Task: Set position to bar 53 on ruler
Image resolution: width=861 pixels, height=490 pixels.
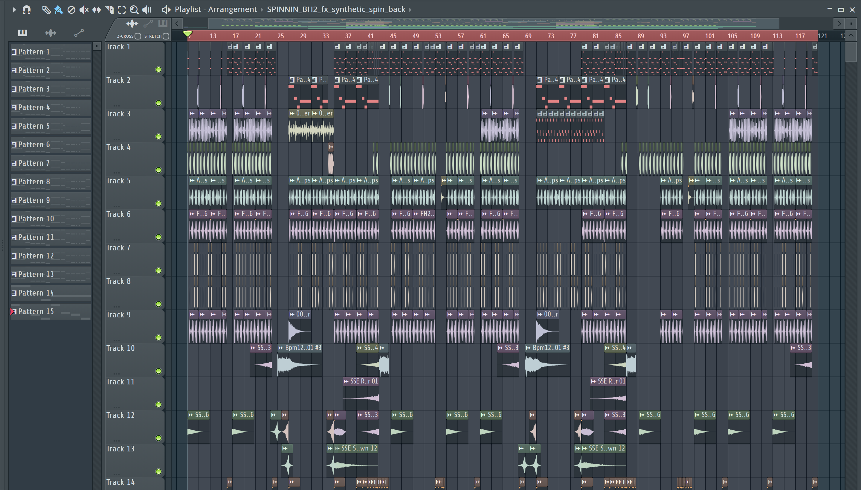Action: [438, 36]
